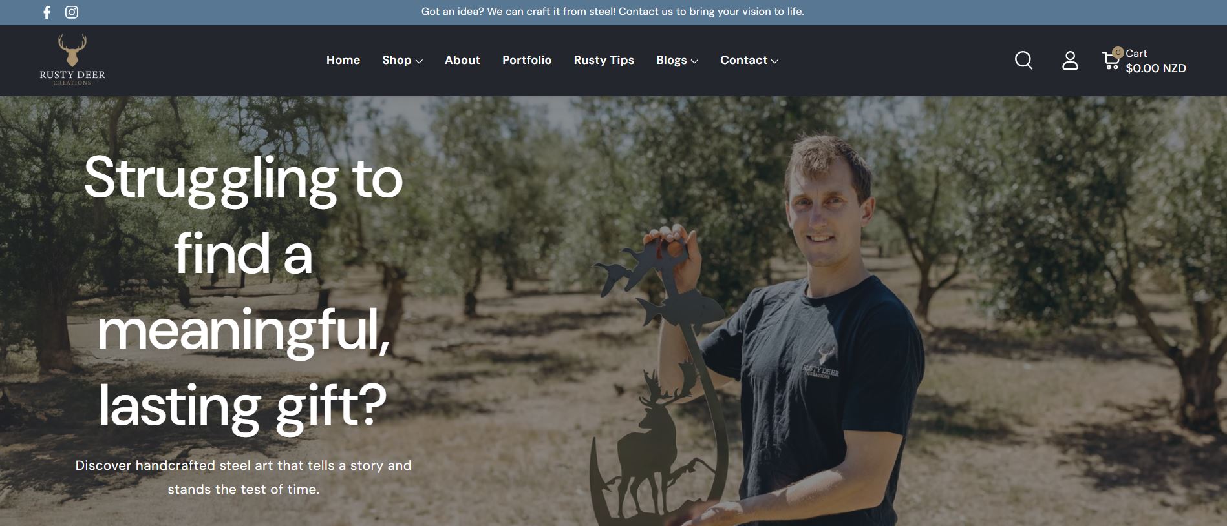Click the $0.00 NZD cart total
Image resolution: width=1227 pixels, height=526 pixels.
point(1156,68)
